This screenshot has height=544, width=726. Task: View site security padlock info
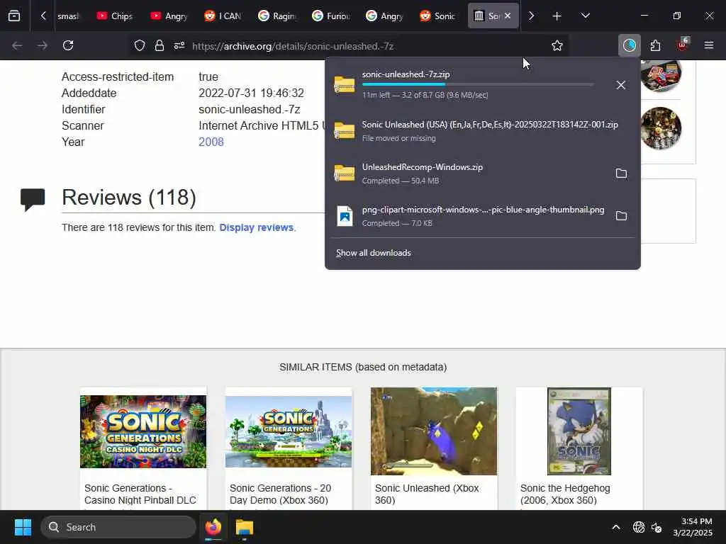tap(160, 45)
